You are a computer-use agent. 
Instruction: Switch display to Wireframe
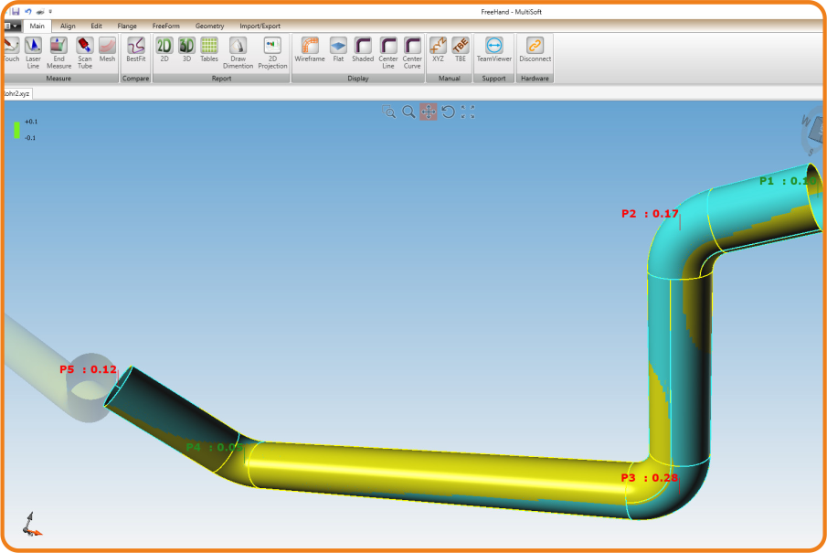click(x=310, y=49)
